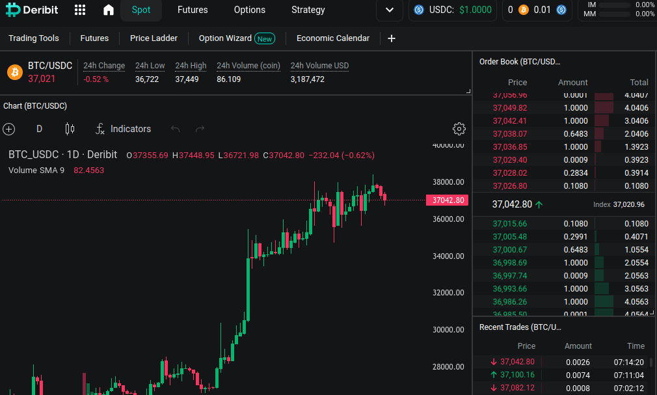Change the chart D interval
The height and width of the screenshot is (395, 657).
coord(39,129)
